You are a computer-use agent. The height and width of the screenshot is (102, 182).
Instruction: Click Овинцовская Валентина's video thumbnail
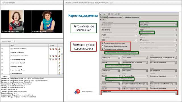coord(16,22)
